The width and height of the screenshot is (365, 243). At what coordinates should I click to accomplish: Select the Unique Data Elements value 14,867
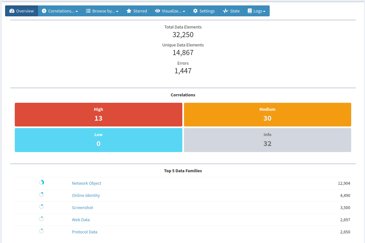[183, 53]
